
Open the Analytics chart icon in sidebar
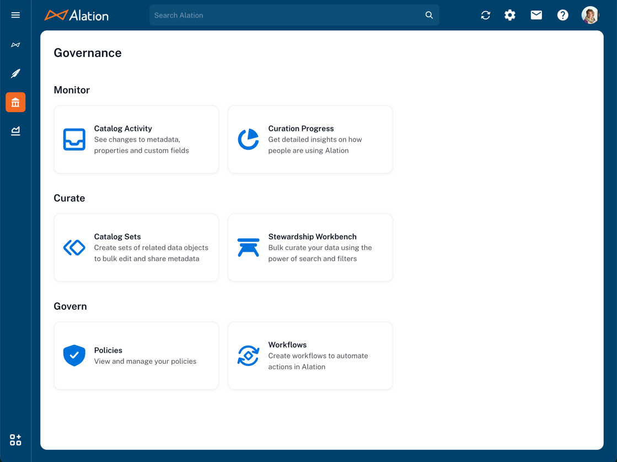coord(15,131)
